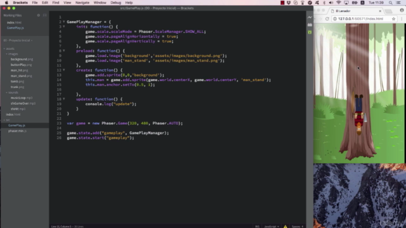Fold the create function at line 12
The image size is (406, 228).
coord(63,70)
